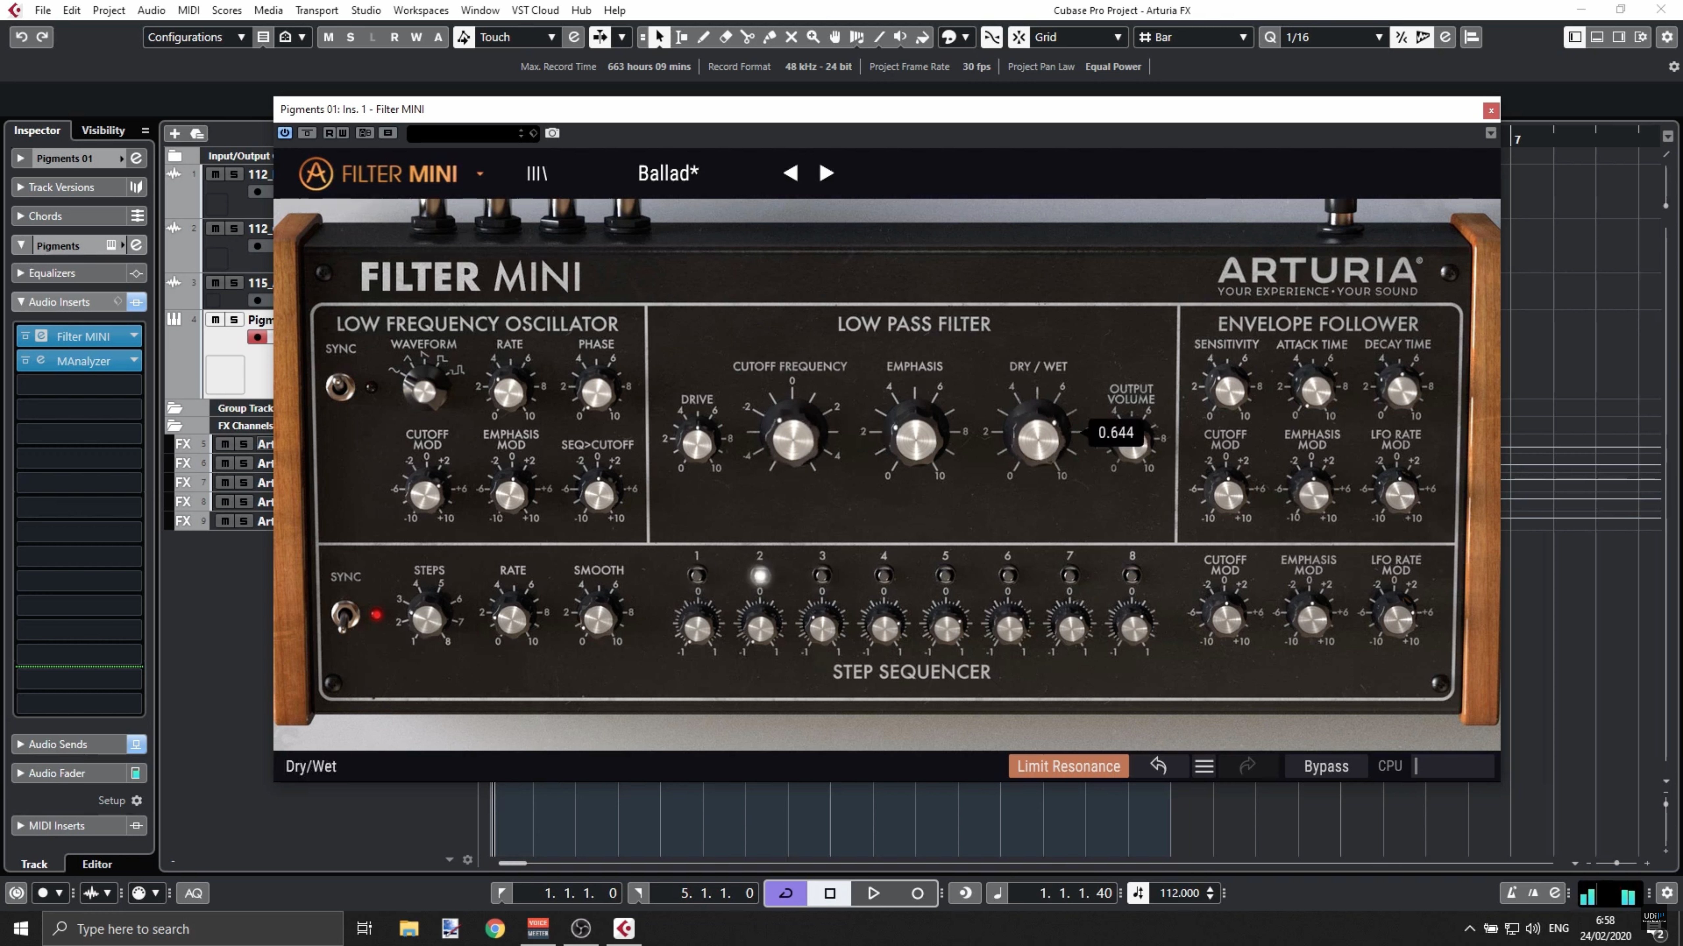Click Limit Resonance button

[x=1068, y=766]
